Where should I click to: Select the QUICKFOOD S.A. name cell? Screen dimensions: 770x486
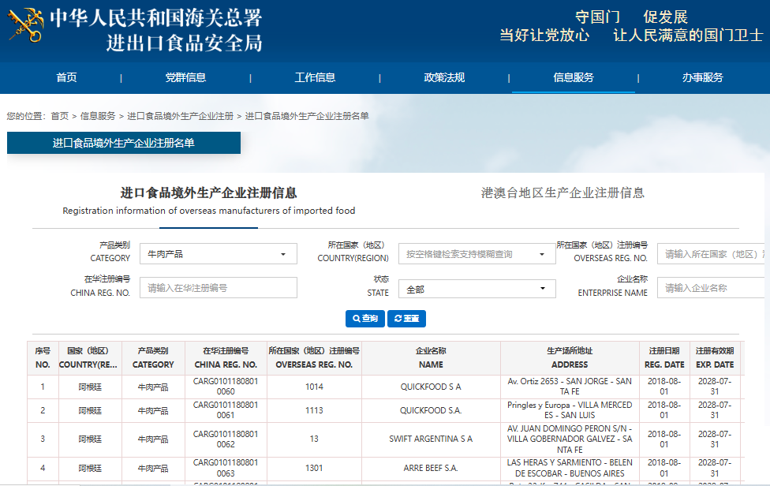pos(431,410)
